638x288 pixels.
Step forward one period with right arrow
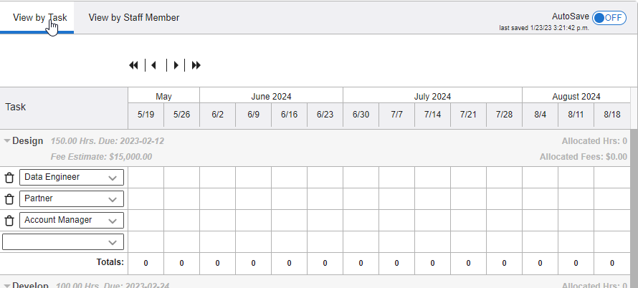[176, 65]
